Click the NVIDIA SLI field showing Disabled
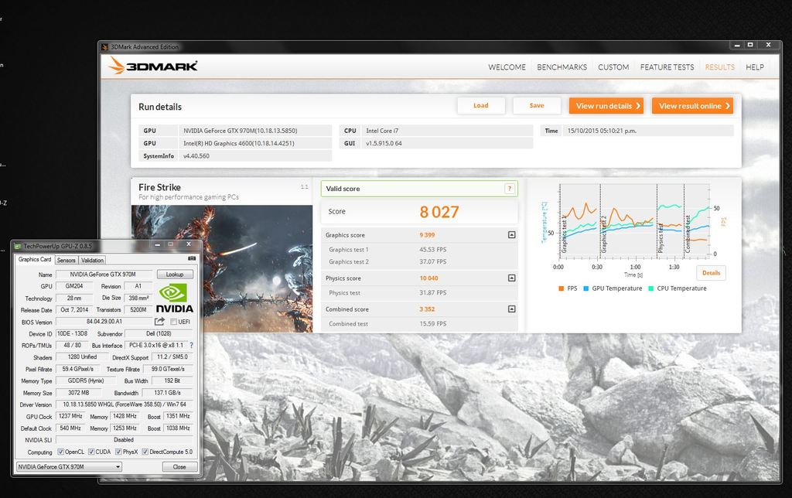The image size is (792, 498). (124, 439)
